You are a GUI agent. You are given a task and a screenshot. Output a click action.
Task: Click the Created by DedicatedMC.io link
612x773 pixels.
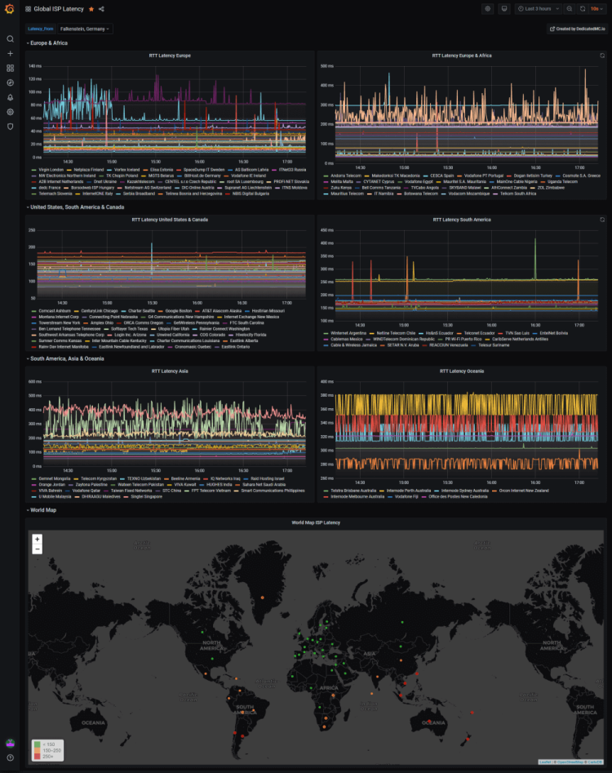click(x=575, y=29)
